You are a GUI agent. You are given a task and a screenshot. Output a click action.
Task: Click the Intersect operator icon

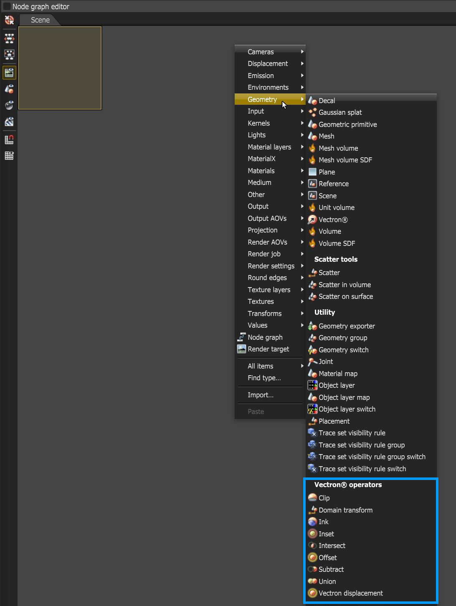pyautogui.click(x=312, y=545)
